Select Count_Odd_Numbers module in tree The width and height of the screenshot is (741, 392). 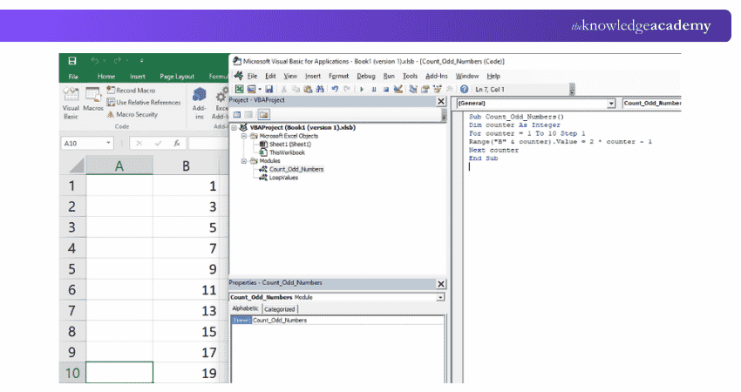[x=291, y=169]
